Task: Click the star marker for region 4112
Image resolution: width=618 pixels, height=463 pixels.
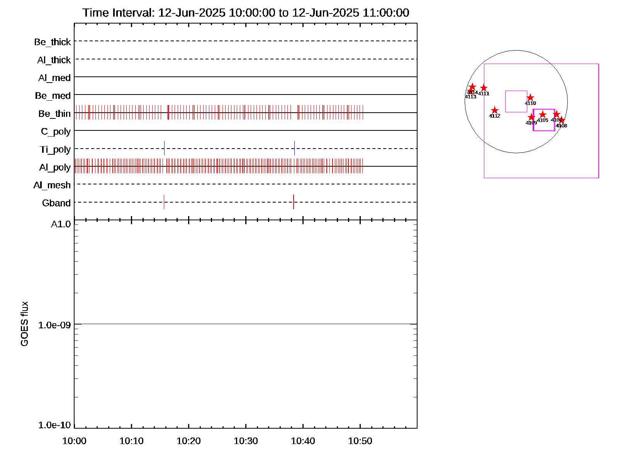Action: (x=495, y=111)
